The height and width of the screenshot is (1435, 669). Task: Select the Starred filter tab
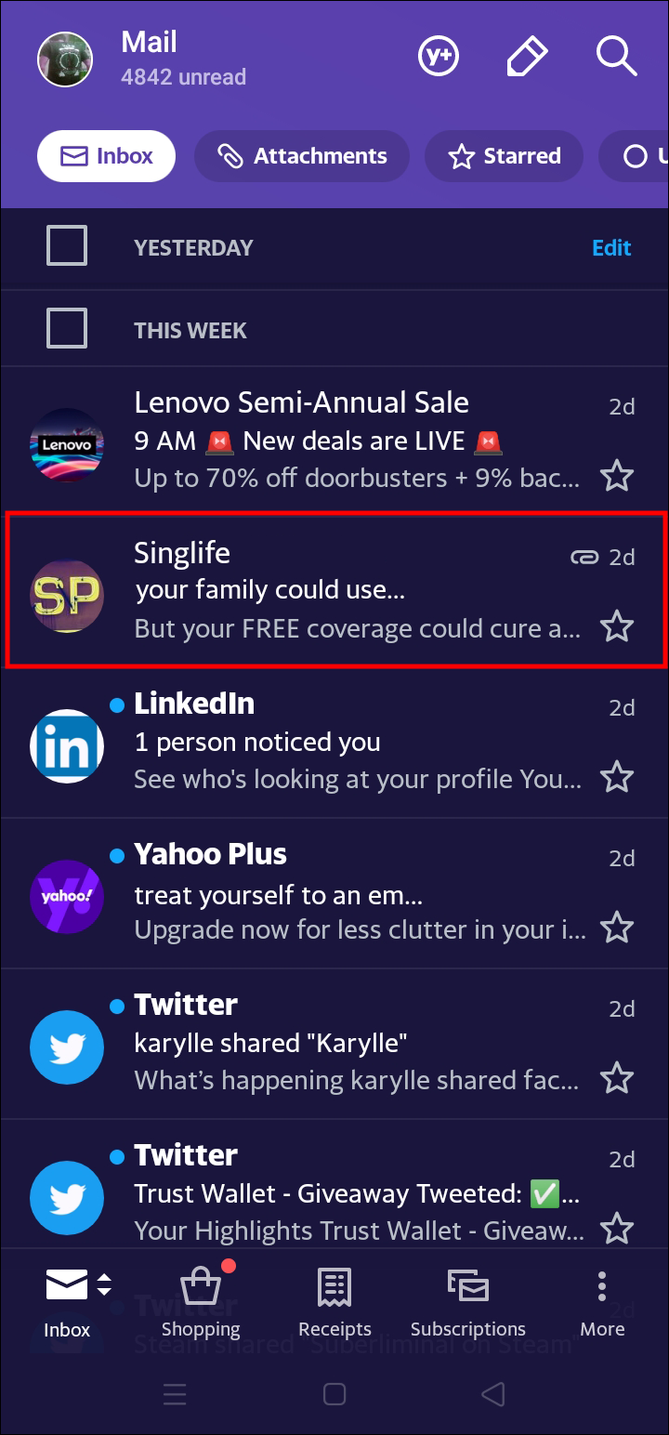point(504,156)
